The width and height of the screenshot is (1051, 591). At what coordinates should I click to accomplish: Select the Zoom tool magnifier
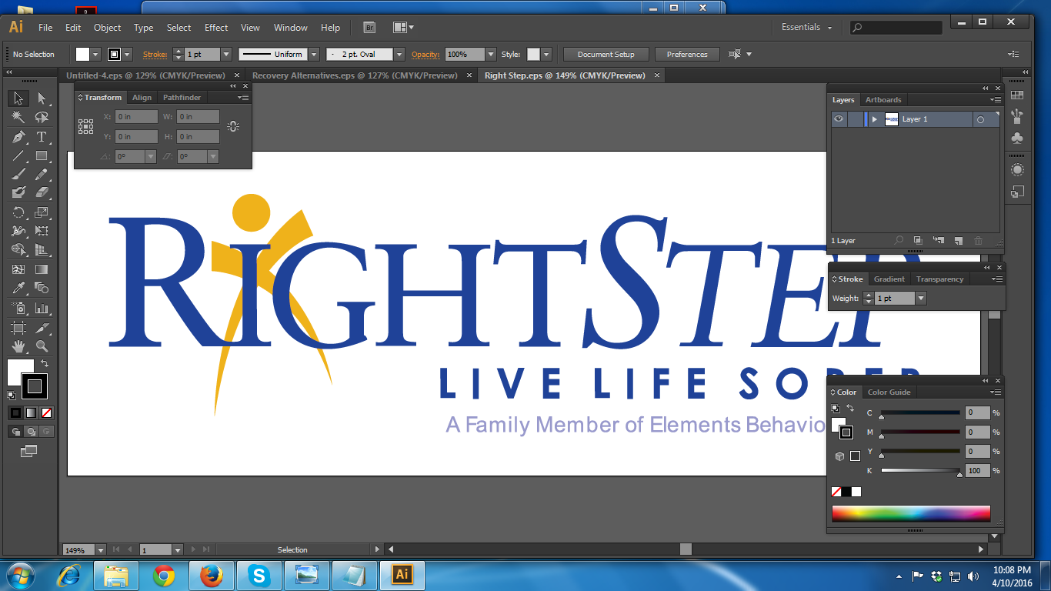coord(42,346)
